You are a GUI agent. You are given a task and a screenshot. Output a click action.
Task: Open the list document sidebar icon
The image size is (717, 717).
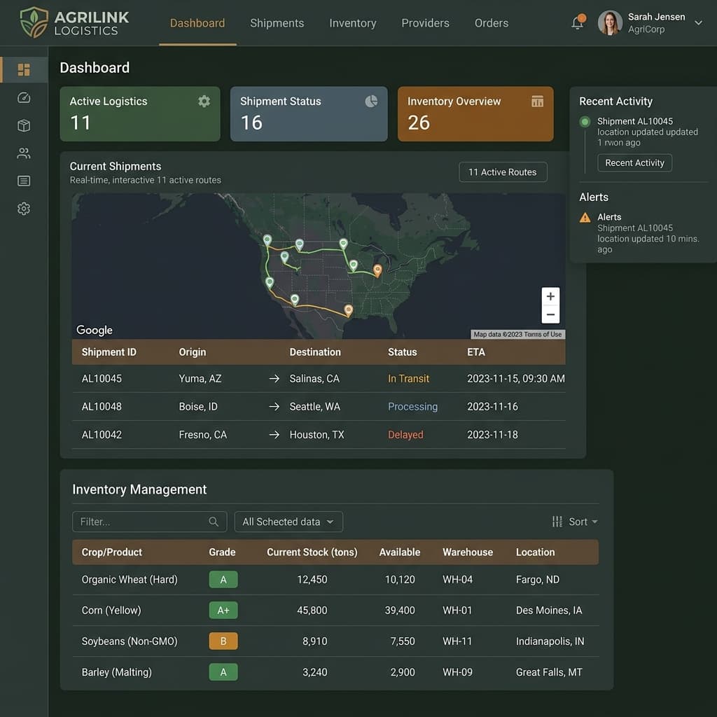pos(24,181)
